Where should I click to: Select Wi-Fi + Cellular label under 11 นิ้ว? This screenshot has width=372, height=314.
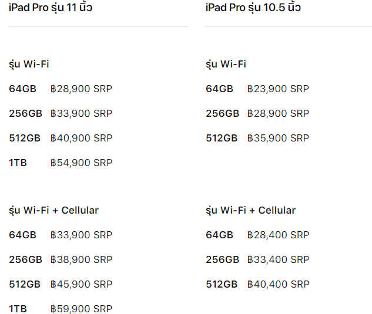coord(53,210)
